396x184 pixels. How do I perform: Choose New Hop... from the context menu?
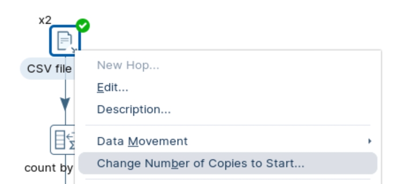coord(128,65)
